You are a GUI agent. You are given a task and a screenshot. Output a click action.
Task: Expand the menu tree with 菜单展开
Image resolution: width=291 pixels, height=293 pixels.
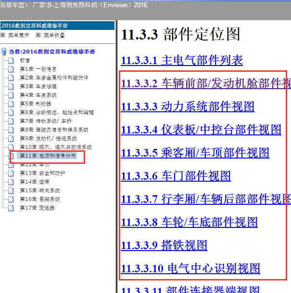(x=19, y=35)
